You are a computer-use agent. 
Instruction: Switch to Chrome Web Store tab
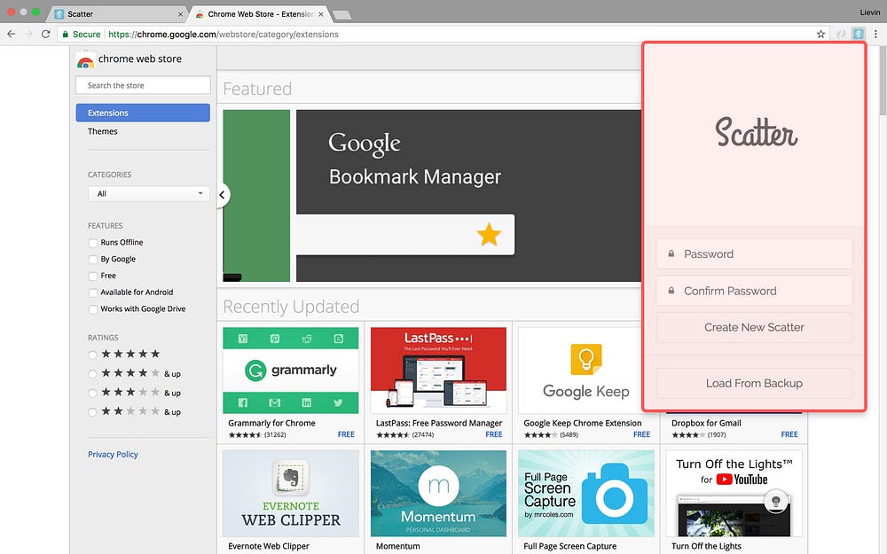click(x=259, y=14)
